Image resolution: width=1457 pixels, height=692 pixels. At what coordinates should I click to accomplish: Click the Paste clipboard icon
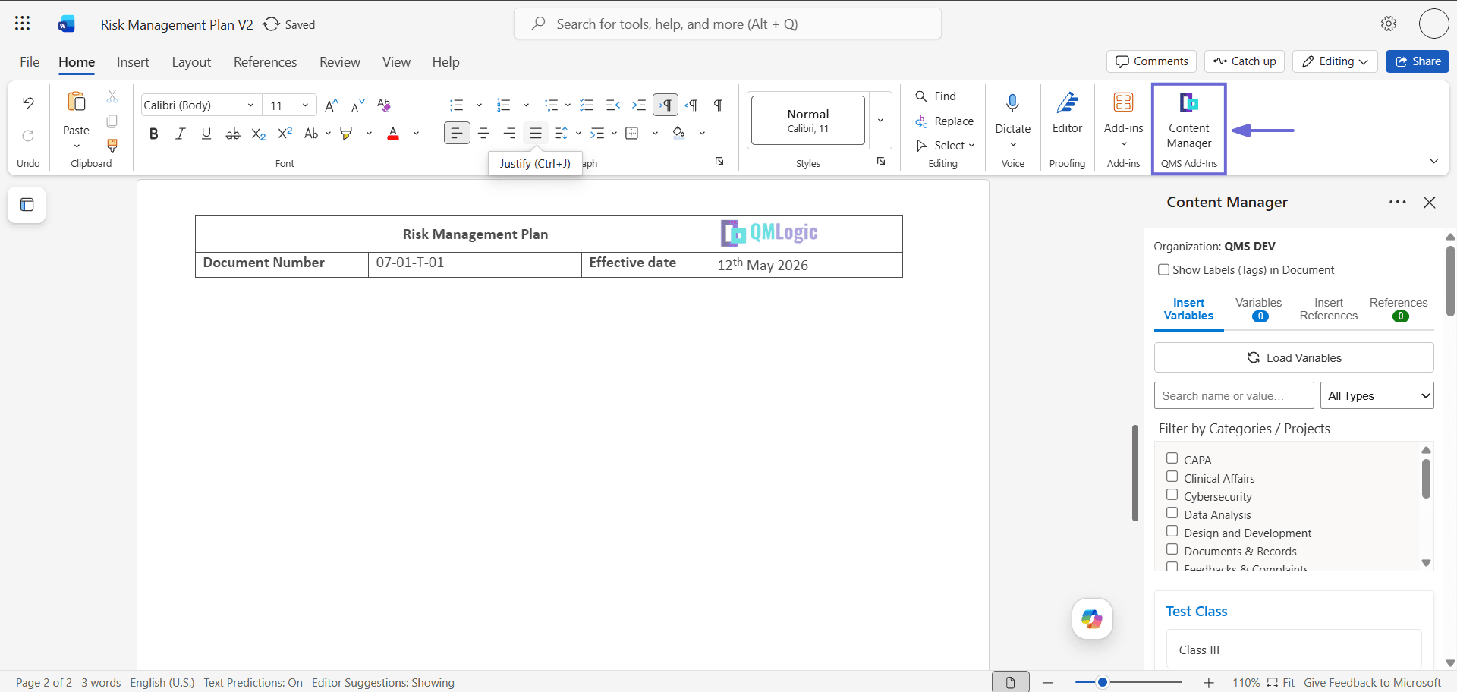tap(77, 102)
